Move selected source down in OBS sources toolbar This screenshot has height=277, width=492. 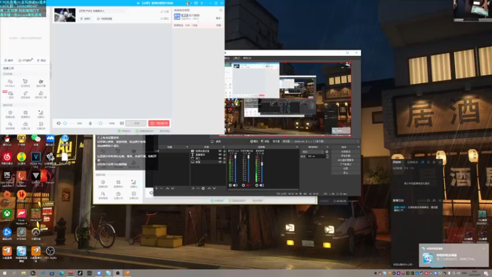214,188
